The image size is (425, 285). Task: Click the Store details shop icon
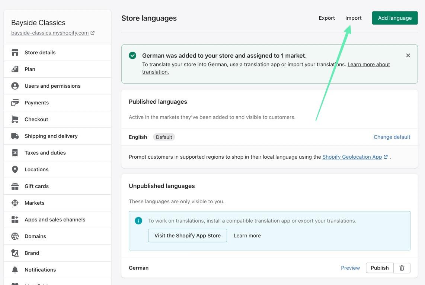tap(15, 52)
